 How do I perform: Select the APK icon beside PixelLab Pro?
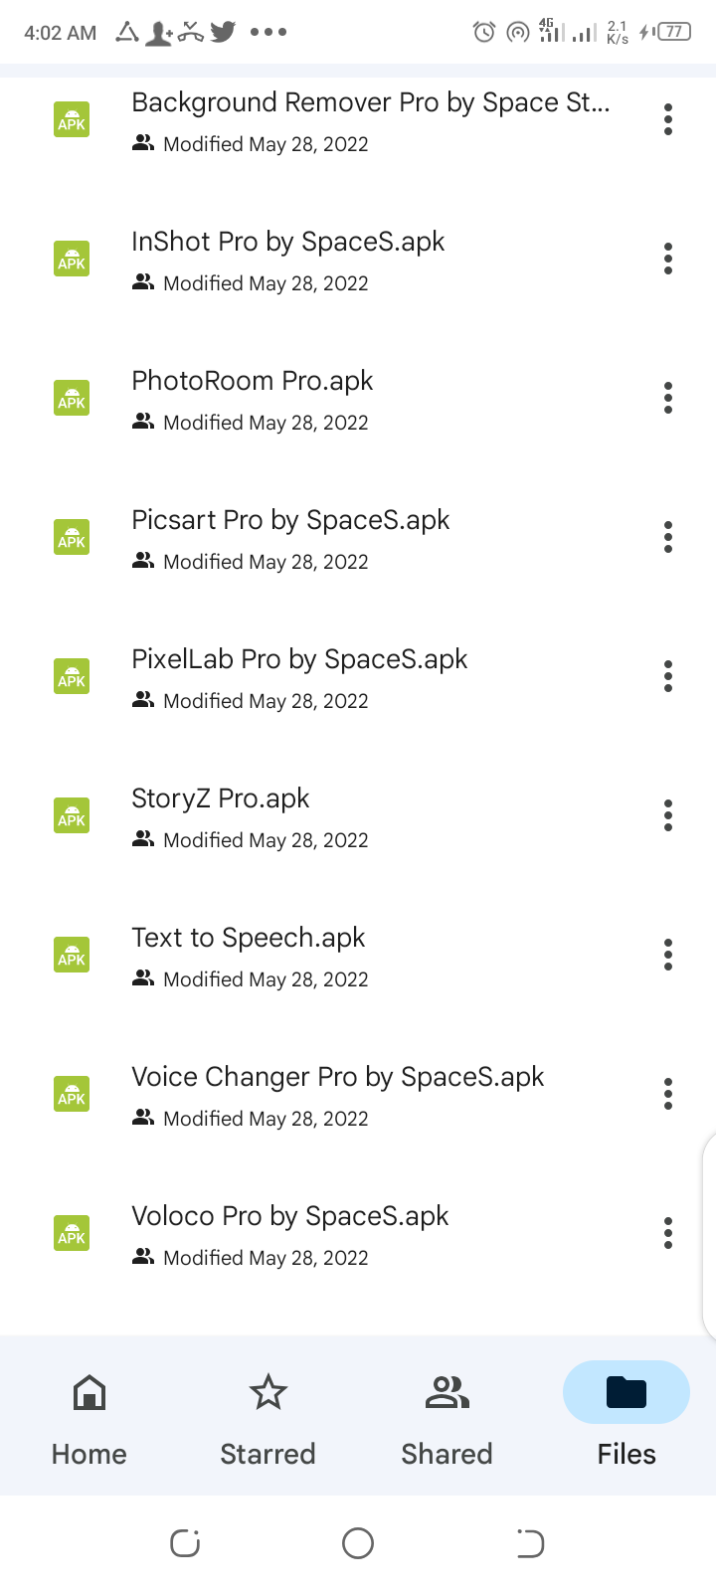tap(72, 676)
